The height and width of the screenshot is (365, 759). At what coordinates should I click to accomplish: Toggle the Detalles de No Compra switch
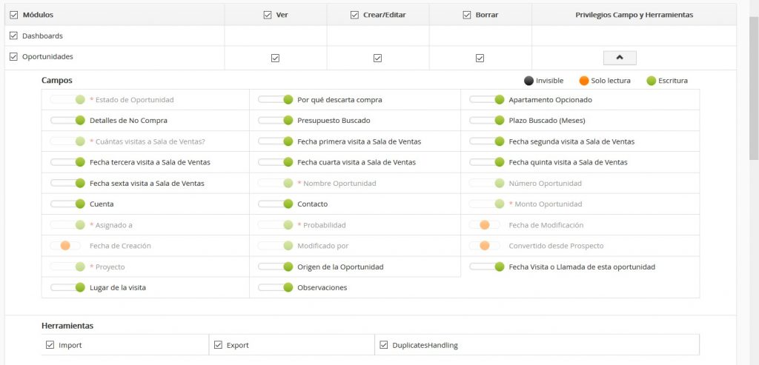pyautogui.click(x=68, y=121)
